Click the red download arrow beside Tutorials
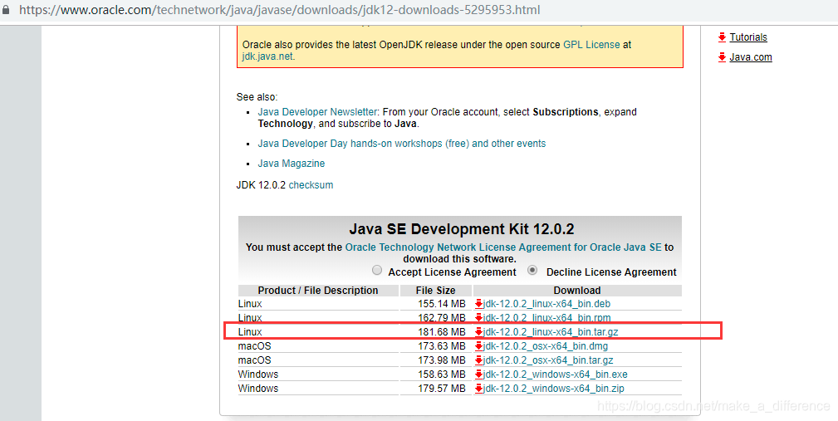The width and height of the screenshot is (838, 421). 722,37
